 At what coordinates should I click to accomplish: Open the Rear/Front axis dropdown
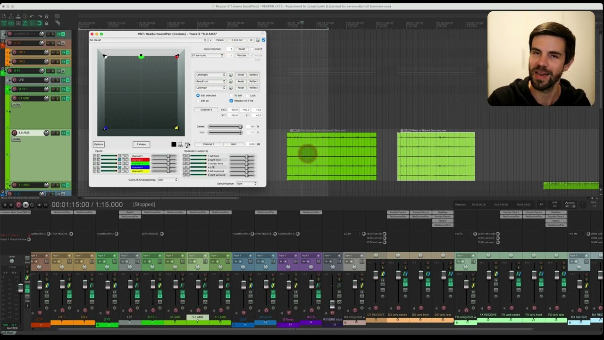click(211, 81)
